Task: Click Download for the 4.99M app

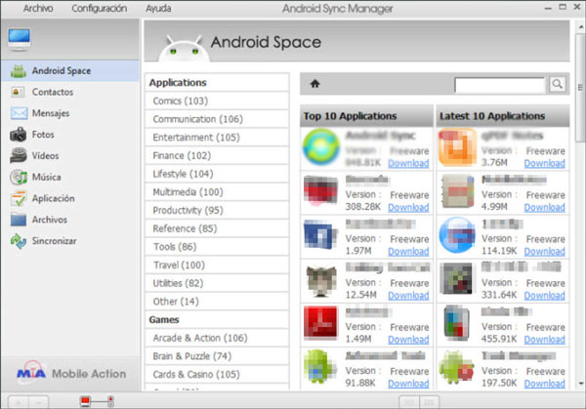Action: tap(544, 207)
